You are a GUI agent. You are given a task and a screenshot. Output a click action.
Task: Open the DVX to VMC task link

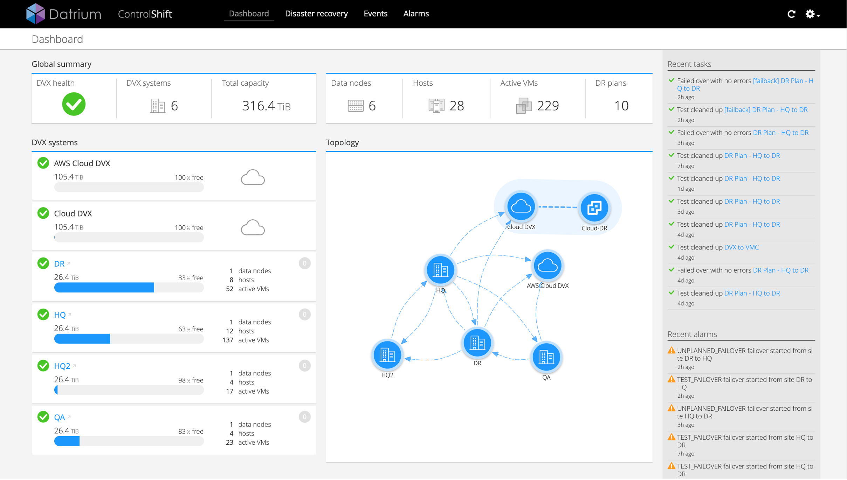(741, 247)
